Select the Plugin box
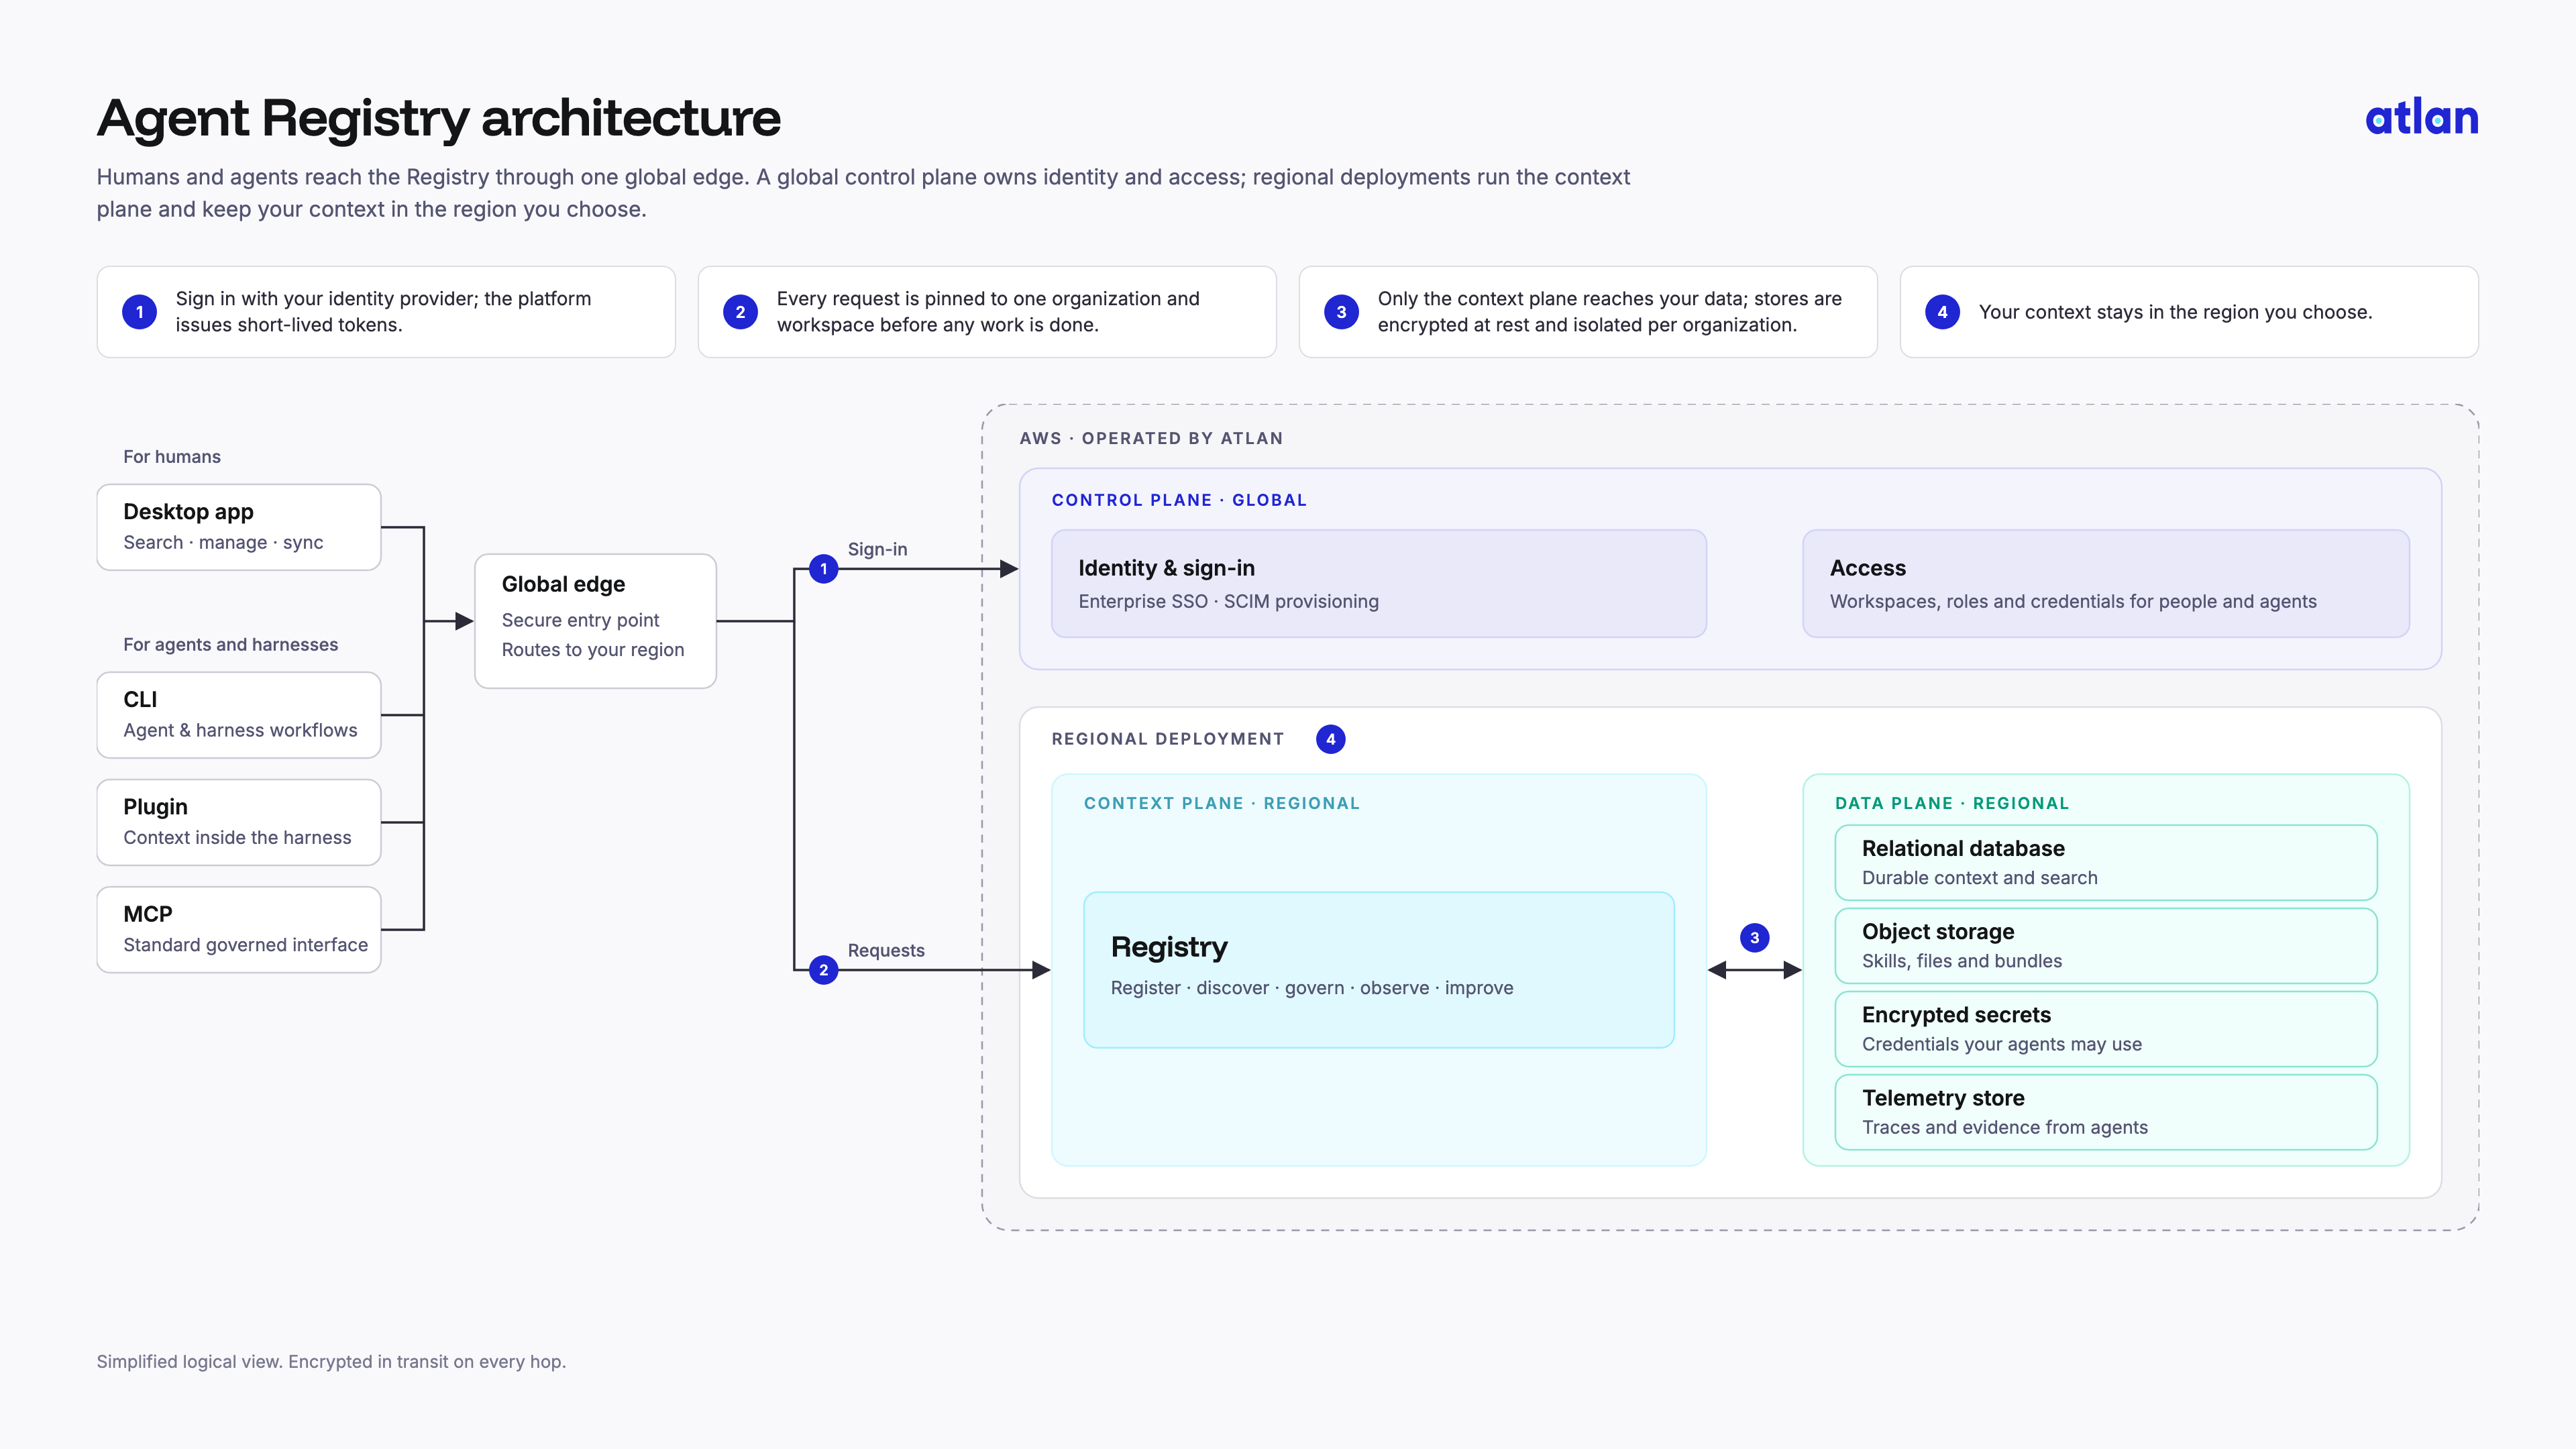 pyautogui.click(x=239, y=822)
